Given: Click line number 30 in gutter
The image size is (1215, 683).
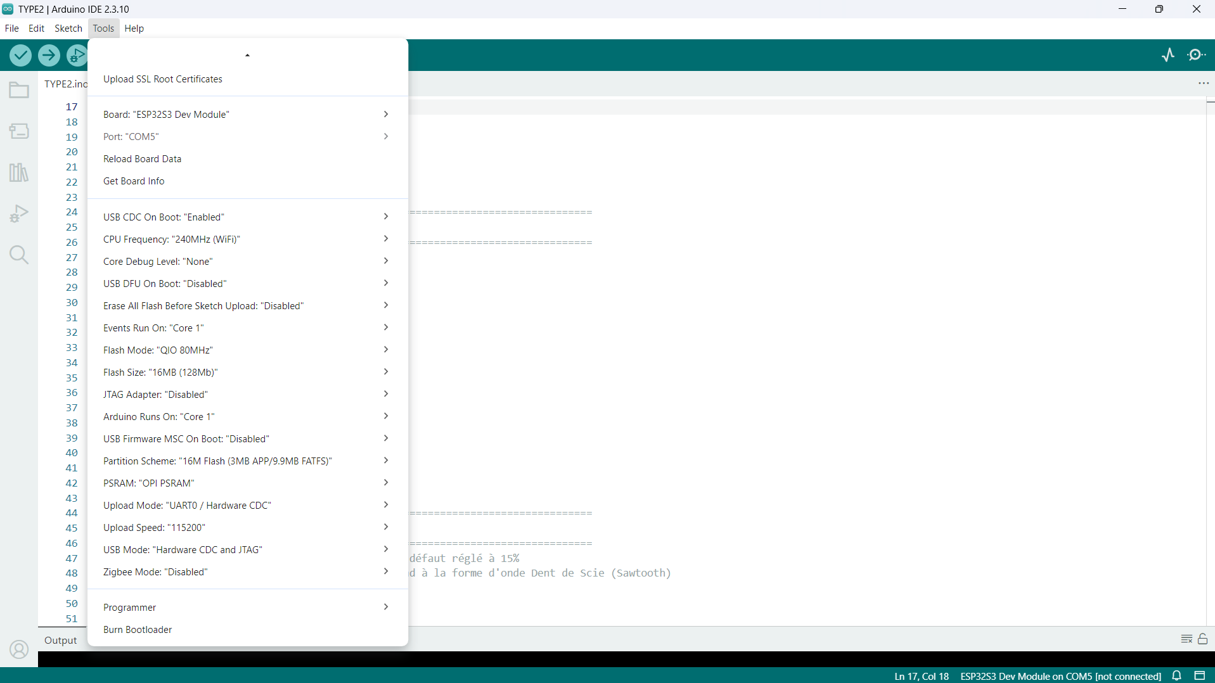Looking at the screenshot, I should coord(72,303).
